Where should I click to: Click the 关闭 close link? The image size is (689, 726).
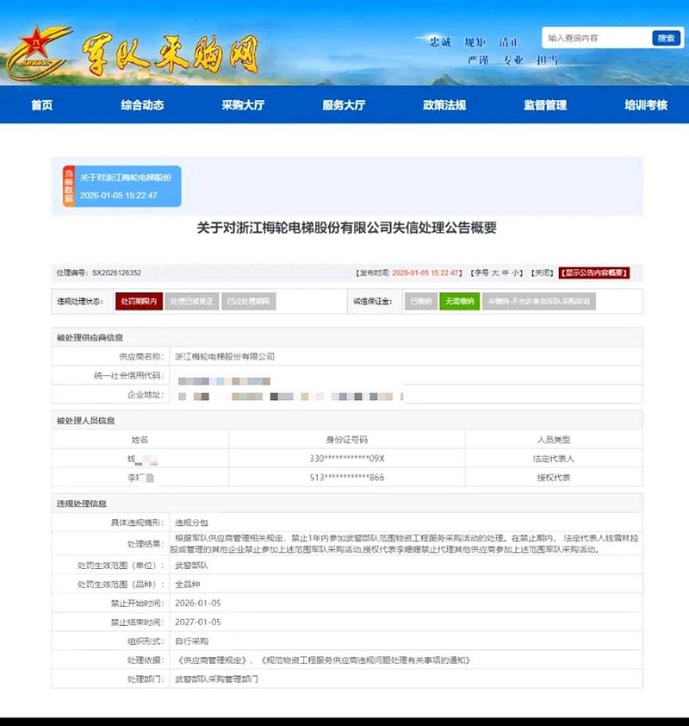542,272
